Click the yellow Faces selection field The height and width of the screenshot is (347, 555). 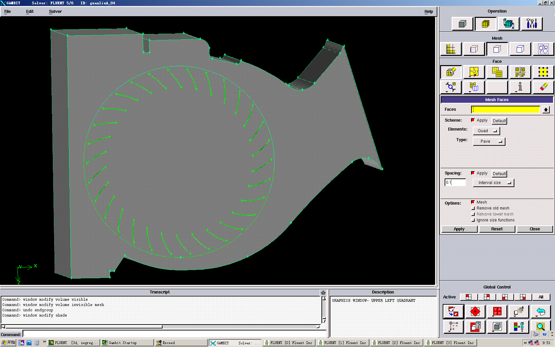tap(505, 109)
